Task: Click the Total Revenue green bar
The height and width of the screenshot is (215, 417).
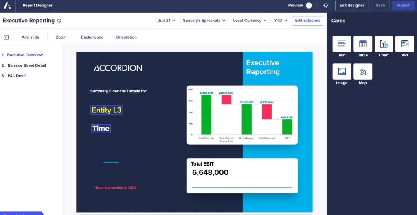Action: (x=206, y=115)
